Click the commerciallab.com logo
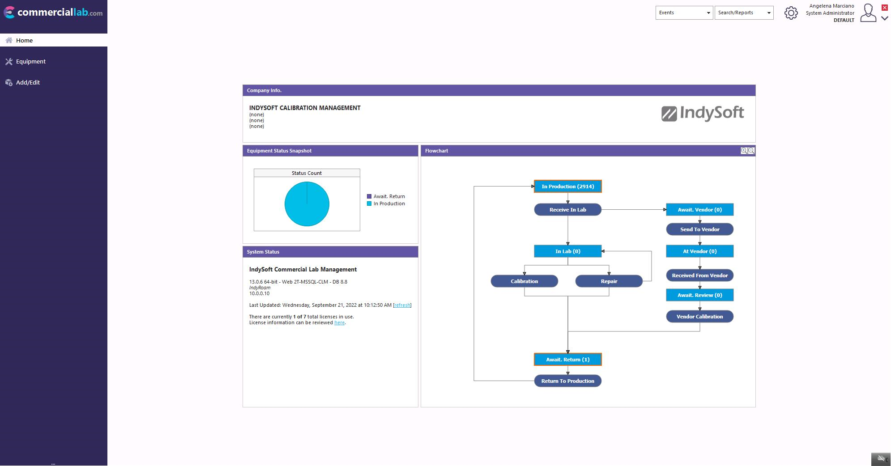891x466 pixels. point(53,13)
